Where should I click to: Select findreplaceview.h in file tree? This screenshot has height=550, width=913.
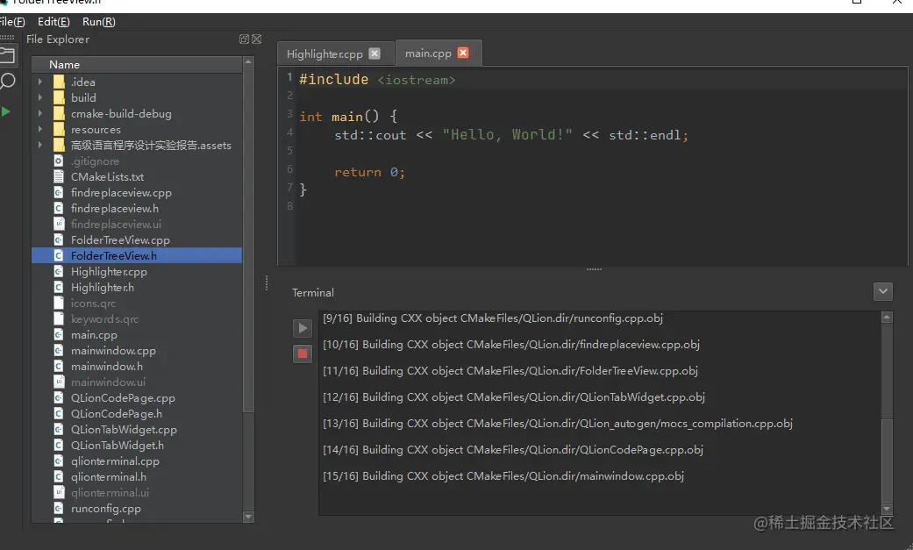[x=115, y=208]
